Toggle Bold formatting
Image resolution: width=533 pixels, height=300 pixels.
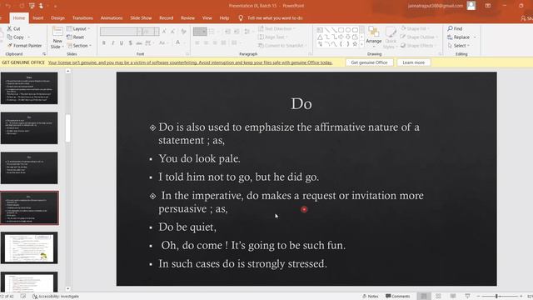103,42
